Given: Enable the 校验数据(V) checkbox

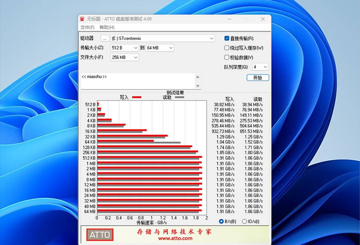Looking at the screenshot, I should tap(227, 57).
